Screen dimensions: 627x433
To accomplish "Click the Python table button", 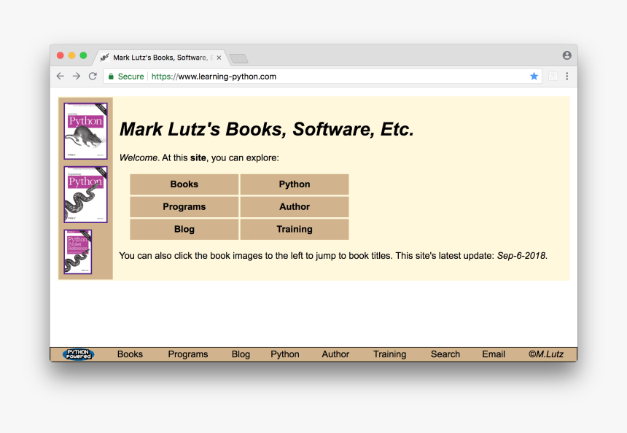I will 295,184.
